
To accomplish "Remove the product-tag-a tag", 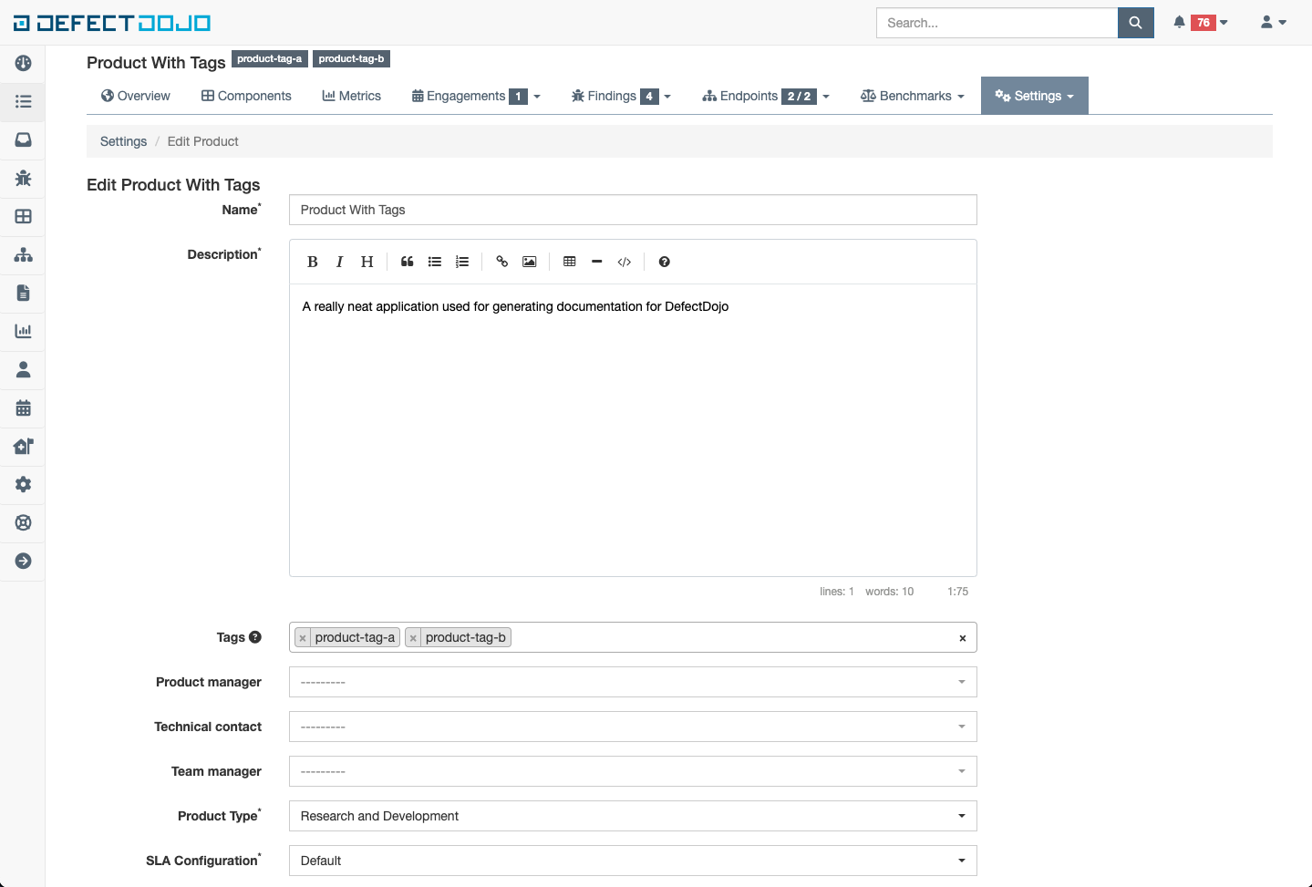I will pyautogui.click(x=302, y=637).
